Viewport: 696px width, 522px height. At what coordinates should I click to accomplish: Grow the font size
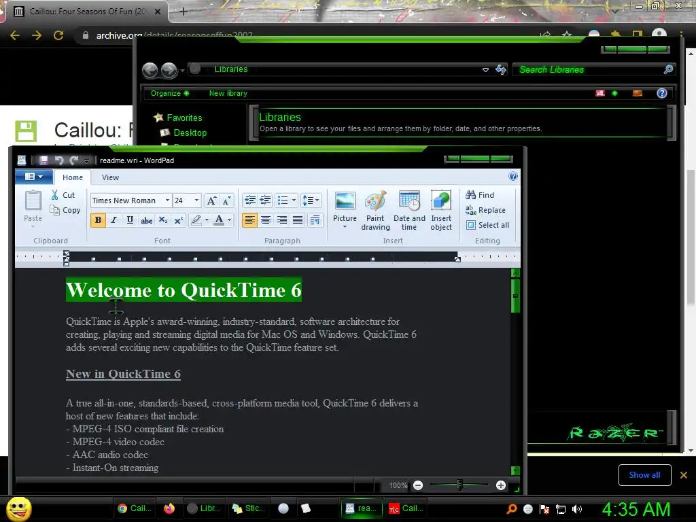pos(212,201)
